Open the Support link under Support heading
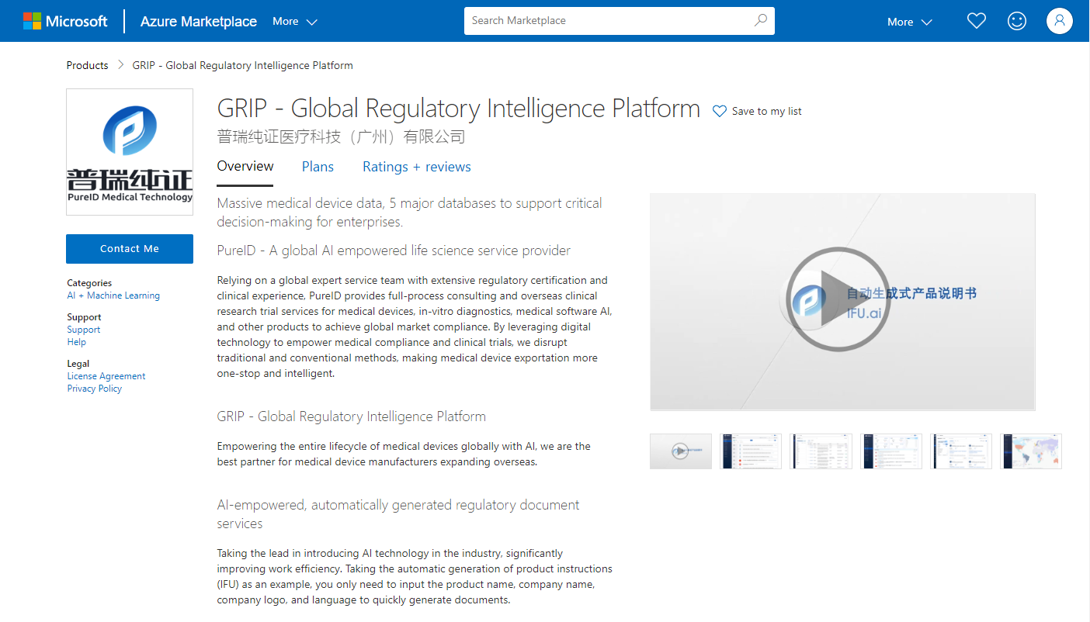The height and width of the screenshot is (622, 1090). (x=84, y=330)
